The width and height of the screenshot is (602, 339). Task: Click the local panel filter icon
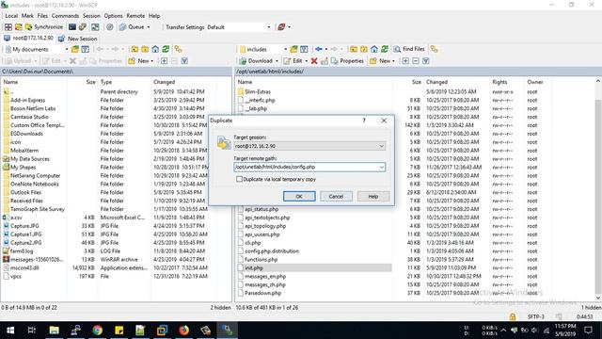(x=86, y=49)
